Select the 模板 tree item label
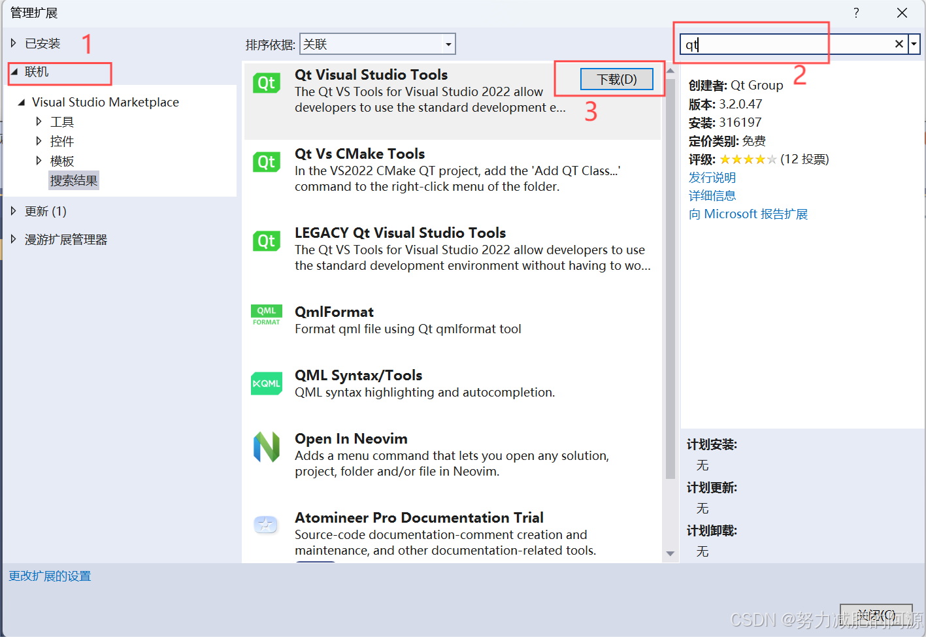The height and width of the screenshot is (637, 926). [x=62, y=161]
